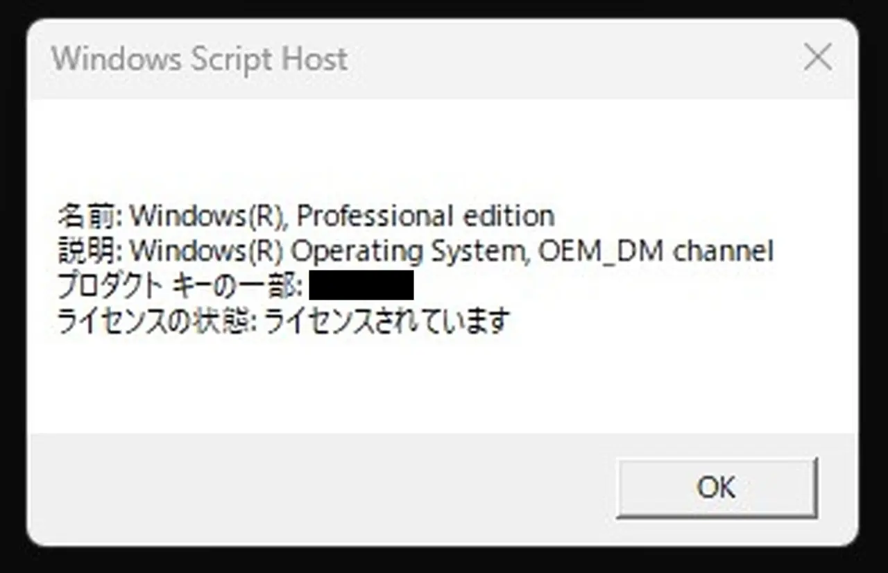Click the blacked-out product key box

tap(361, 285)
